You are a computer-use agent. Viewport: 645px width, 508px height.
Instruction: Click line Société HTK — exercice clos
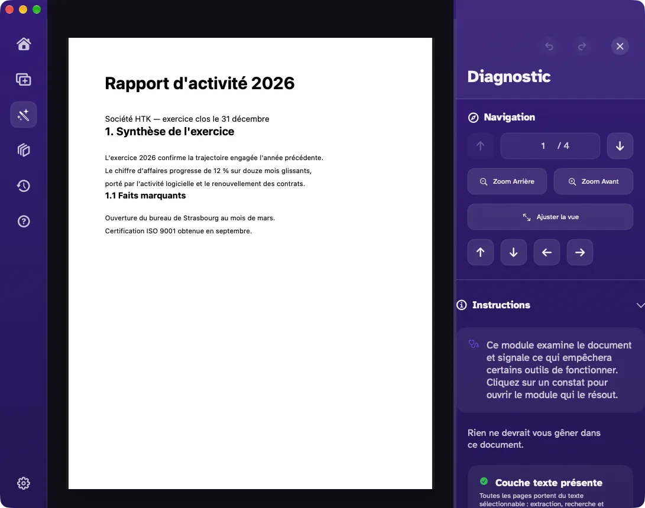187,119
